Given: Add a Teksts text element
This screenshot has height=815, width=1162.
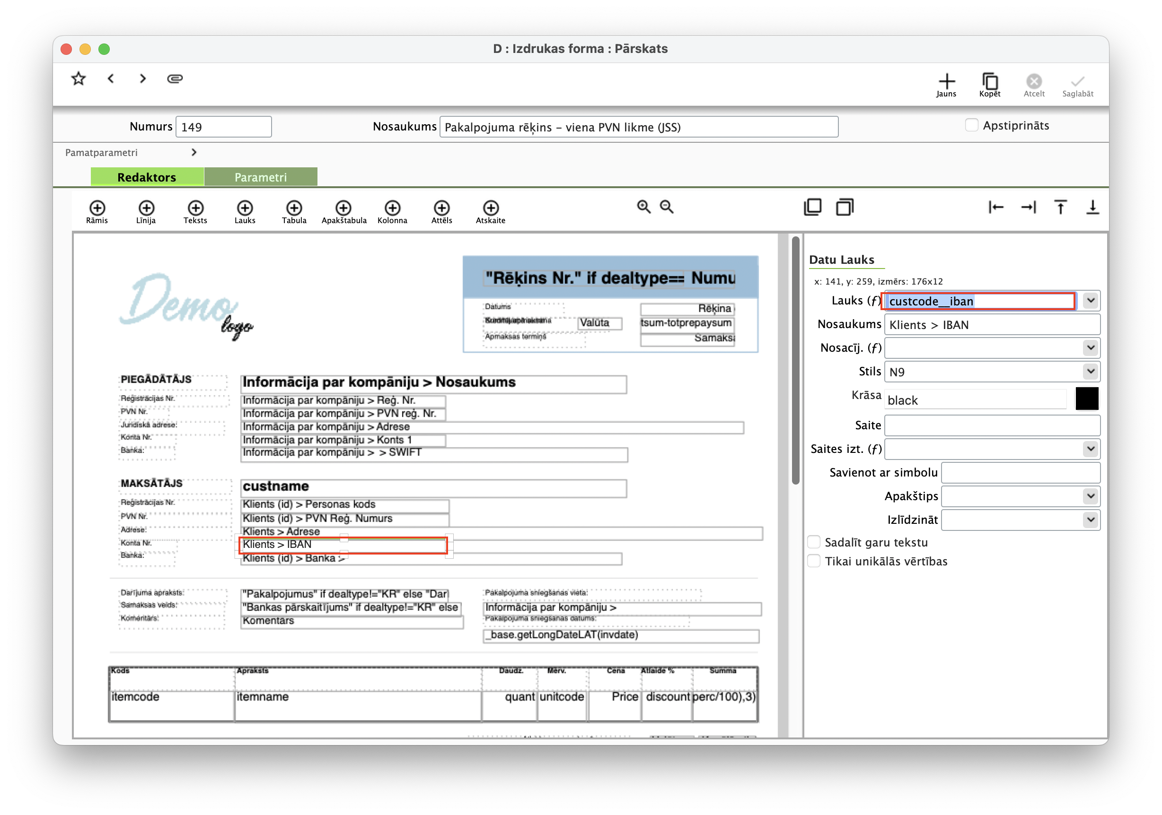Looking at the screenshot, I should 195,212.
